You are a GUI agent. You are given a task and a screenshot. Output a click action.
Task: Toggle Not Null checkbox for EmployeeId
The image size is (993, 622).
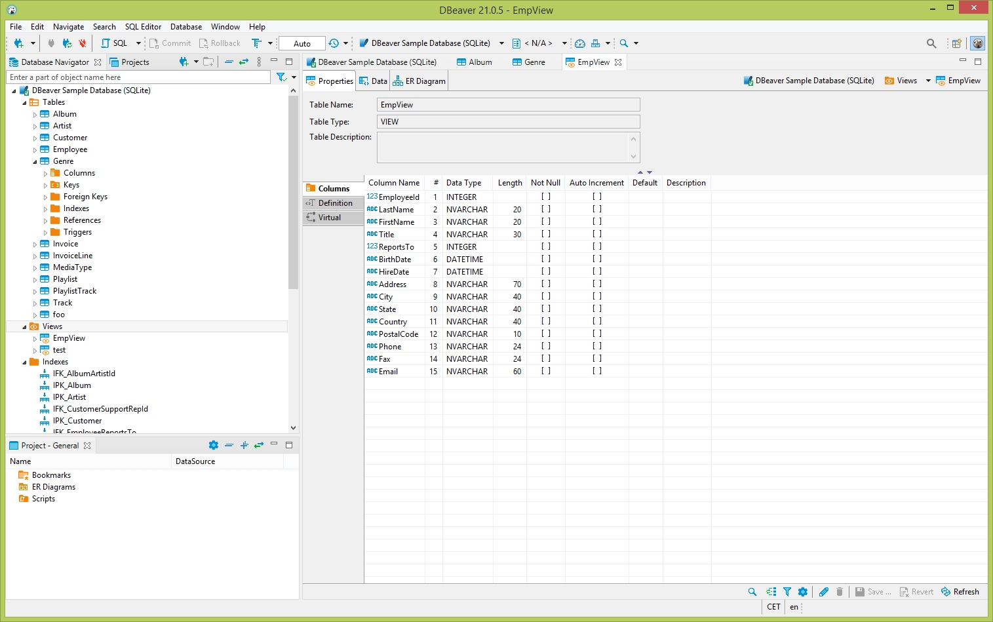tap(545, 197)
